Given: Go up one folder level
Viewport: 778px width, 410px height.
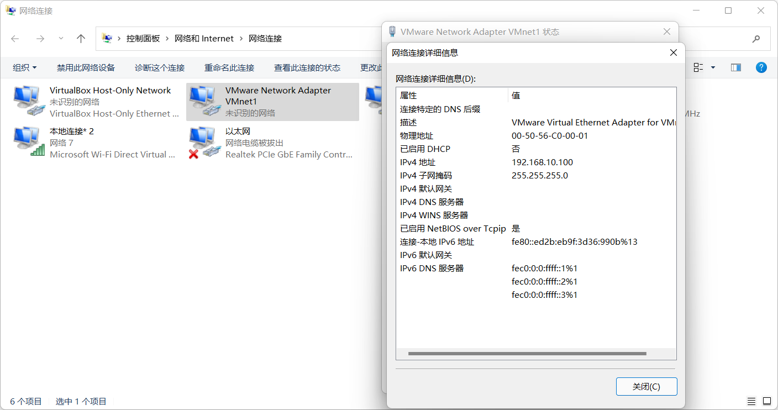Looking at the screenshot, I should [x=81, y=39].
